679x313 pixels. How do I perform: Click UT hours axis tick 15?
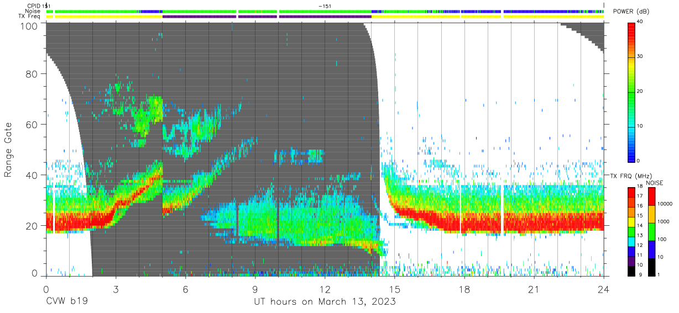[395, 289]
